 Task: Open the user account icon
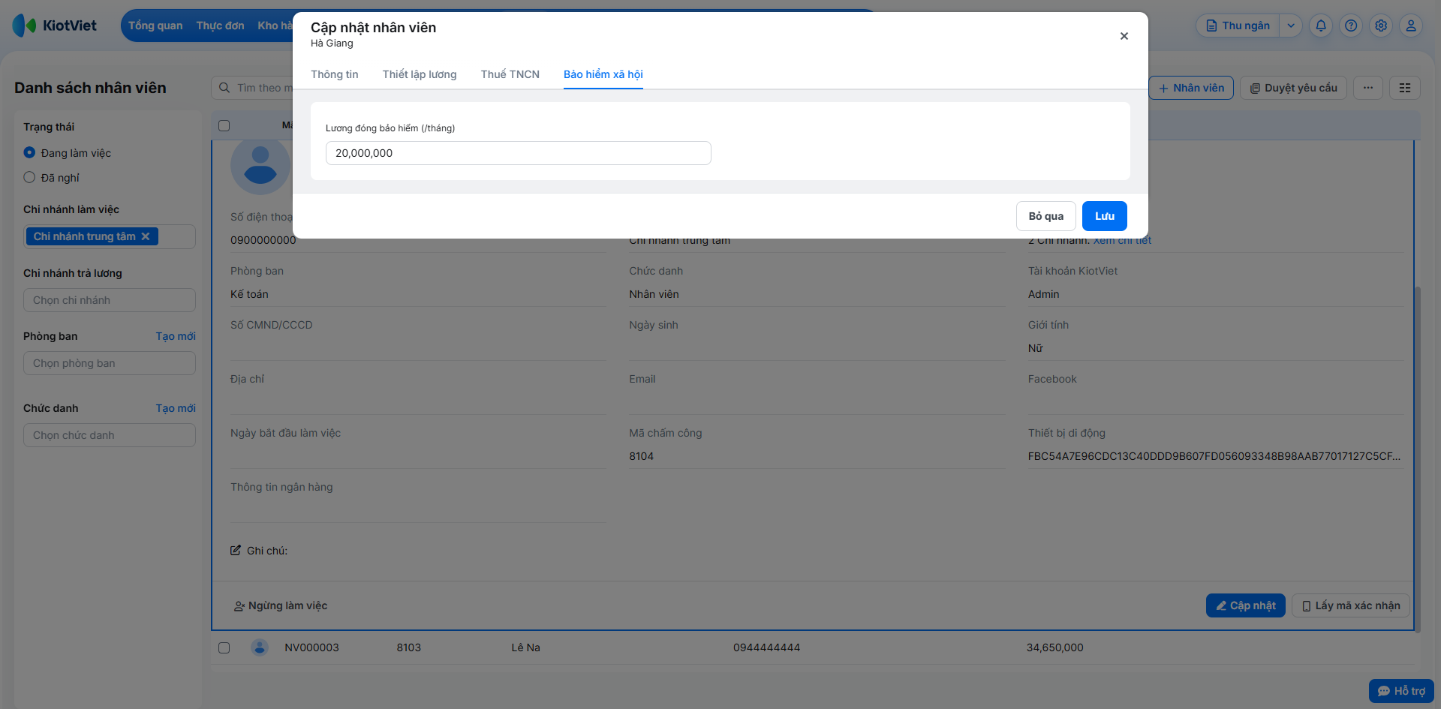coord(1411,26)
